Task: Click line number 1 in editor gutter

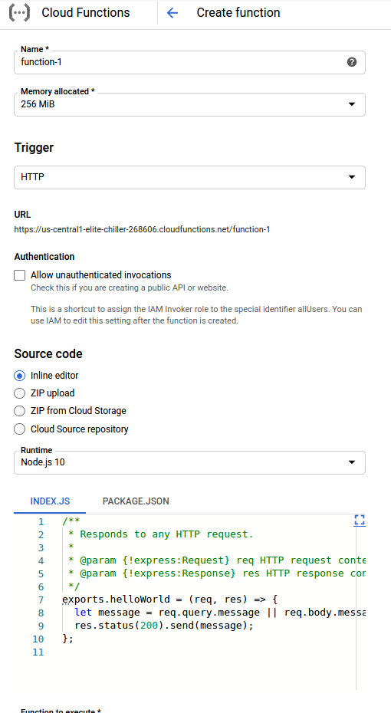Action: coord(41,521)
